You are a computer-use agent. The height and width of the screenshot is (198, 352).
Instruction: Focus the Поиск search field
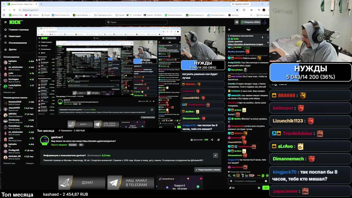click(x=136, y=22)
